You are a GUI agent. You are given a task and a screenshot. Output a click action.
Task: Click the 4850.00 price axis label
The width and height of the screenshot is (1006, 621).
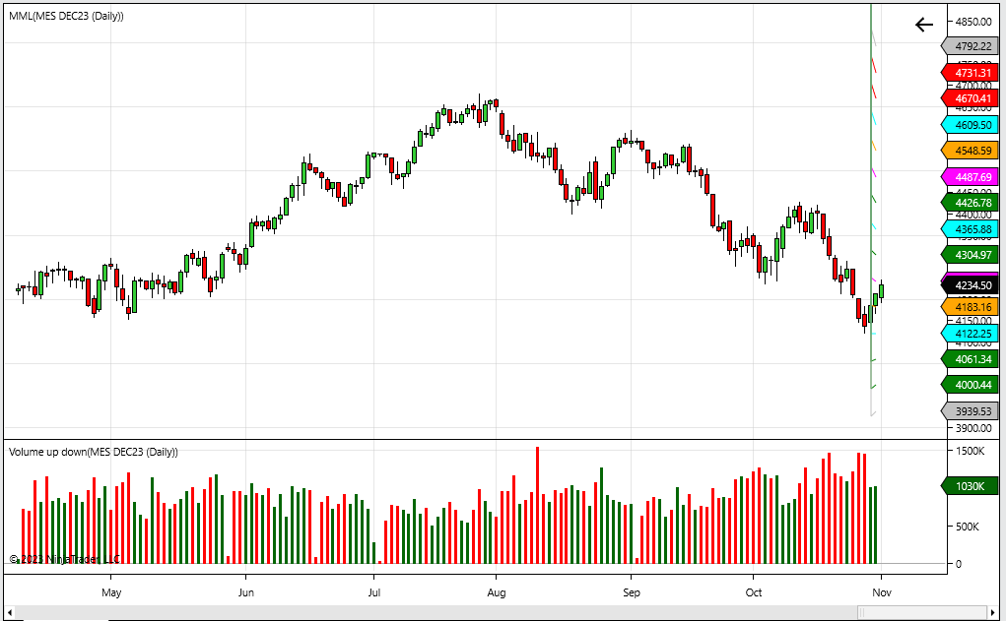point(973,21)
